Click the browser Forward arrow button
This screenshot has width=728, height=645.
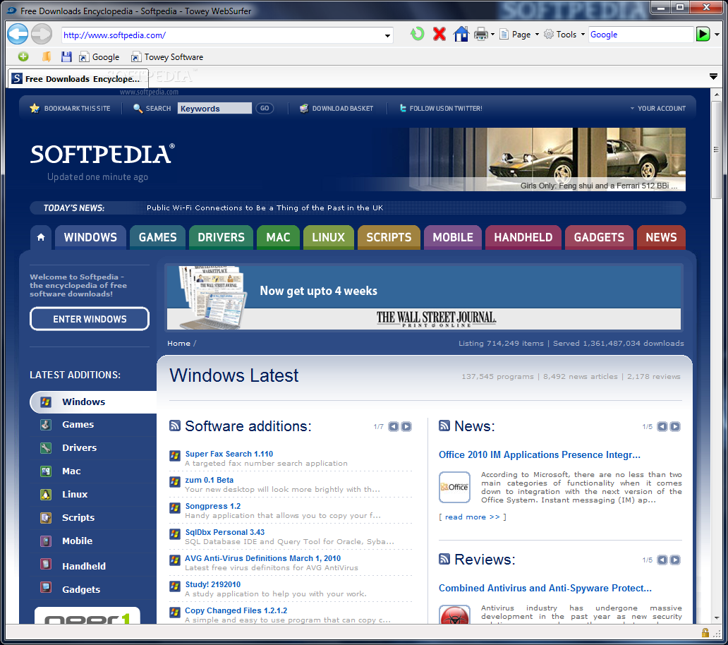42,34
